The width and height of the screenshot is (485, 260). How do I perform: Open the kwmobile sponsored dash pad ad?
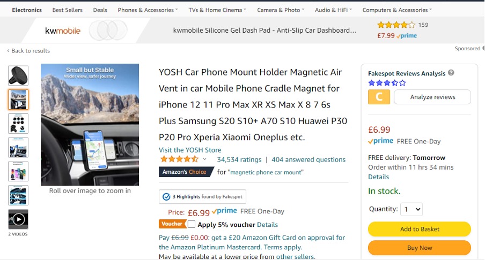click(264, 30)
